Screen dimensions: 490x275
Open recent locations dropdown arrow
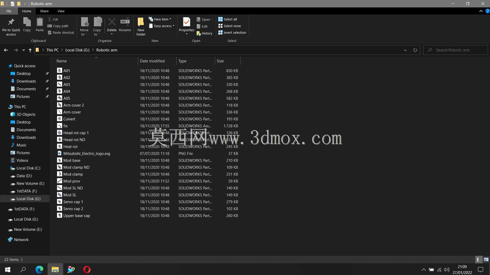24,50
